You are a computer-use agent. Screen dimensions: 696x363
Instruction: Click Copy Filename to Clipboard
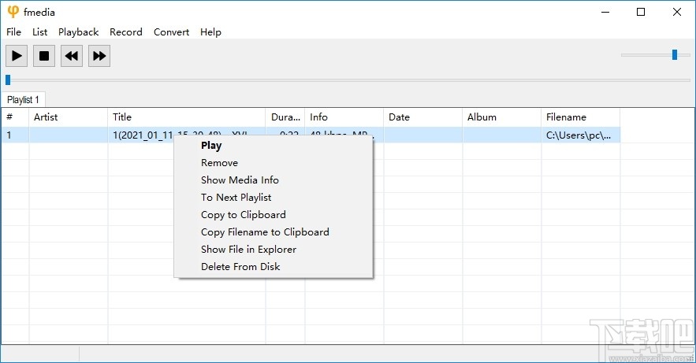265,232
